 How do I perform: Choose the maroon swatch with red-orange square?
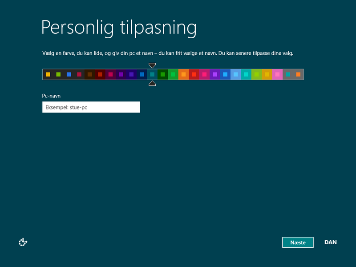click(100, 74)
